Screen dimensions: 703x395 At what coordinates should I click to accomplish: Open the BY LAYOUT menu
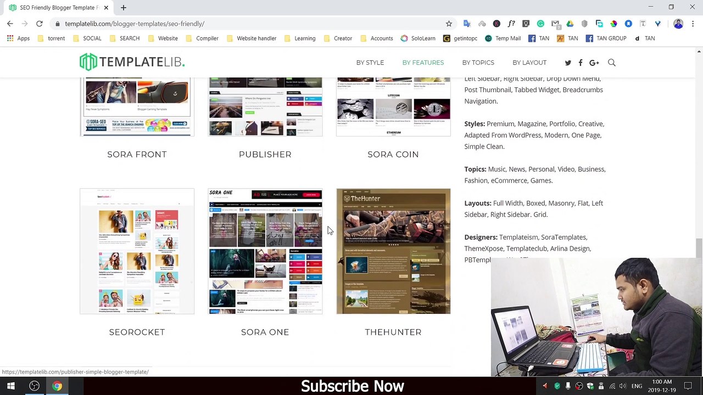tap(529, 63)
